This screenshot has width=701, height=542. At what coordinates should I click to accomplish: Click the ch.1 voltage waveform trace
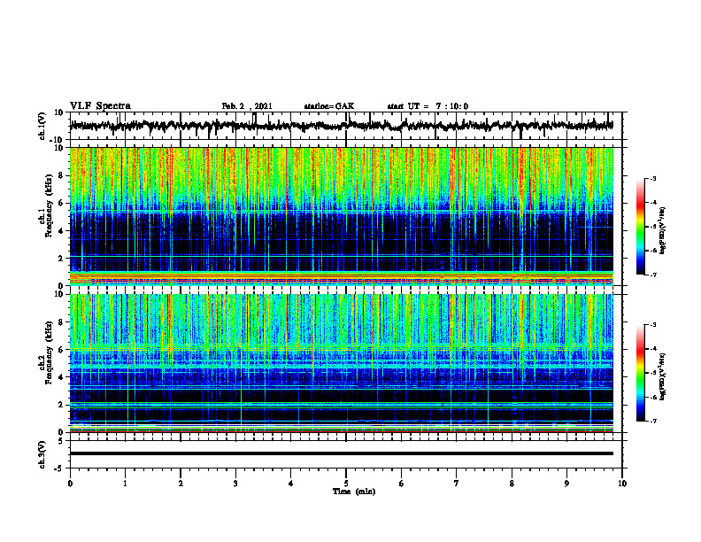pyautogui.click(x=341, y=126)
